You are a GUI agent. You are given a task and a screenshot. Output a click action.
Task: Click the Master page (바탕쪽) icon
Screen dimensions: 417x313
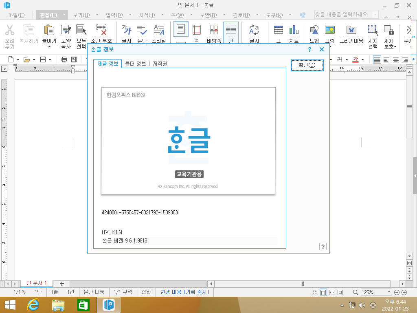[x=214, y=30]
